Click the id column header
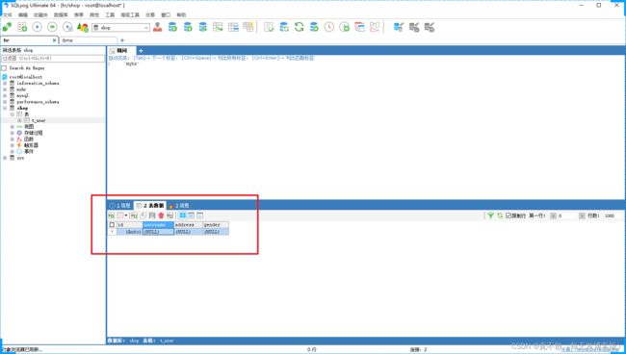 tap(129, 225)
